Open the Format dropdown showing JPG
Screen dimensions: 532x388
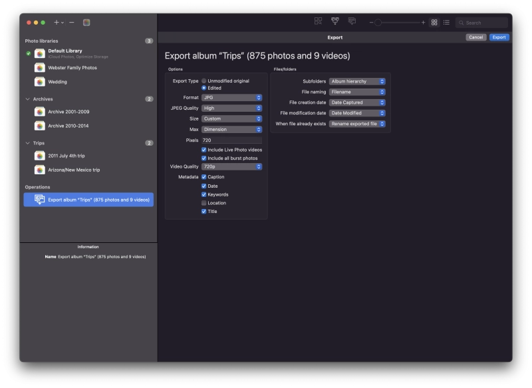(x=231, y=98)
